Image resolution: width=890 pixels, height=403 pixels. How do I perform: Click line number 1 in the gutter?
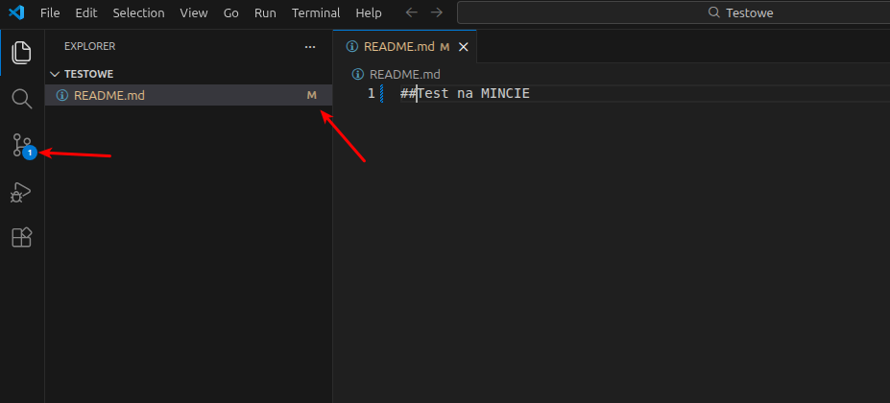tap(372, 94)
